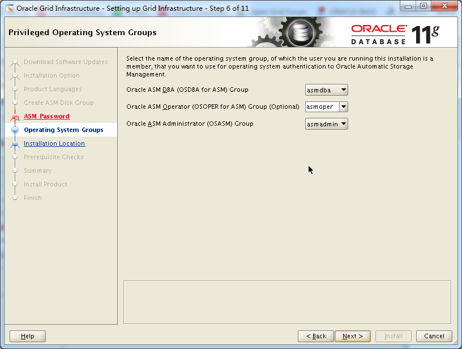Viewport: 462px width, 349px height.
Task: Cancel the Grid Infrastructure installation
Action: click(434, 336)
